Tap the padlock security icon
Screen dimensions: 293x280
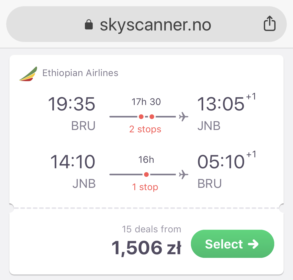tap(89, 24)
